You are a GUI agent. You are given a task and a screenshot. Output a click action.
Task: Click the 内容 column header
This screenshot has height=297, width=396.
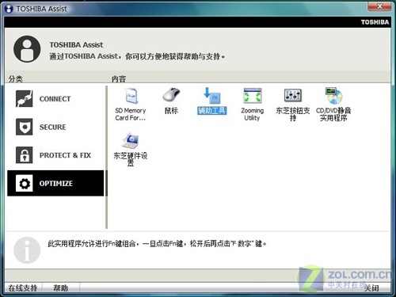pyautogui.click(x=119, y=78)
